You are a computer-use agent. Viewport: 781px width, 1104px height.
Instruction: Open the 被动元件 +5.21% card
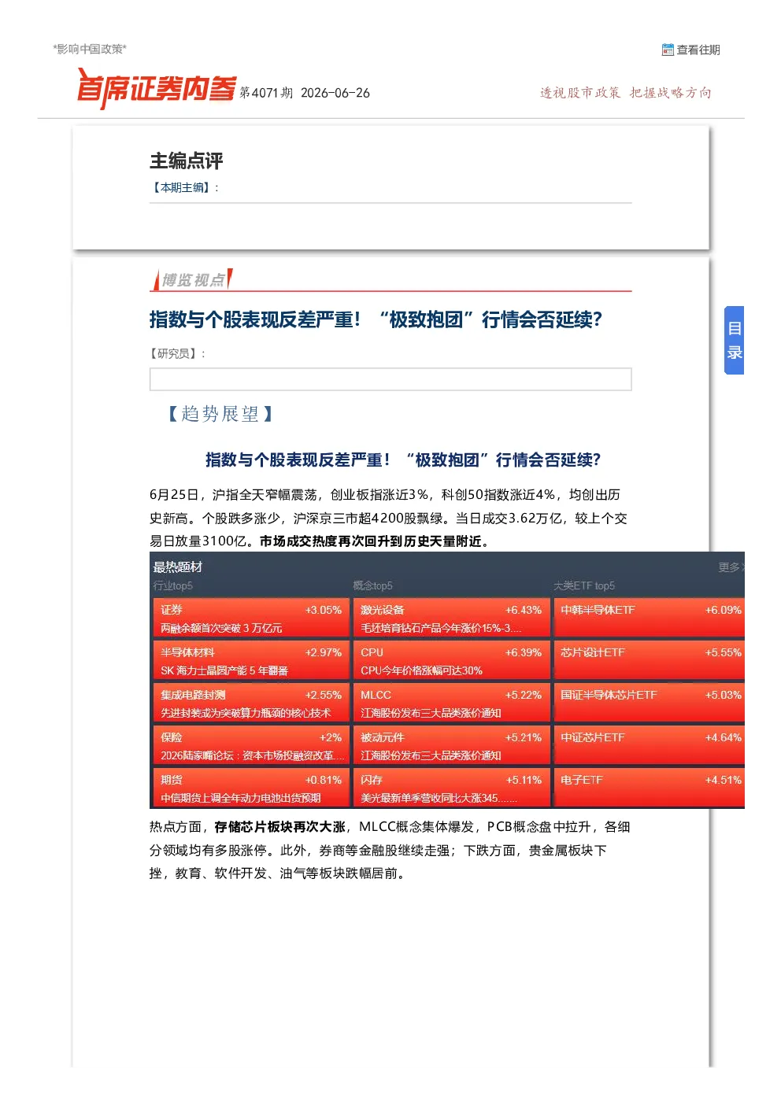tap(451, 745)
